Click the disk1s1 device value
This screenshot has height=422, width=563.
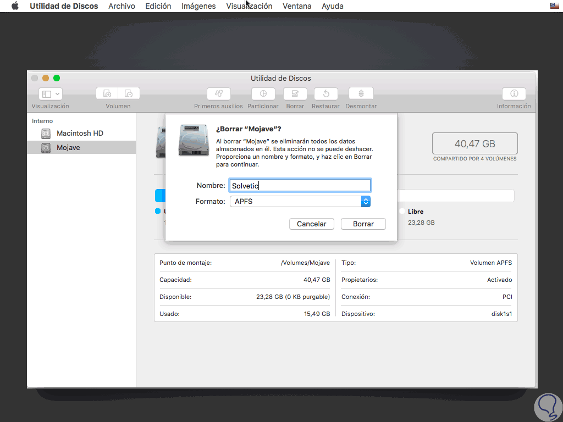(x=501, y=314)
